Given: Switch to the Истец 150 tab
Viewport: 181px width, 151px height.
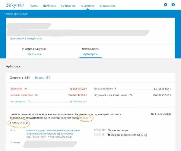Looking at the screenshot, I should point(43,78).
